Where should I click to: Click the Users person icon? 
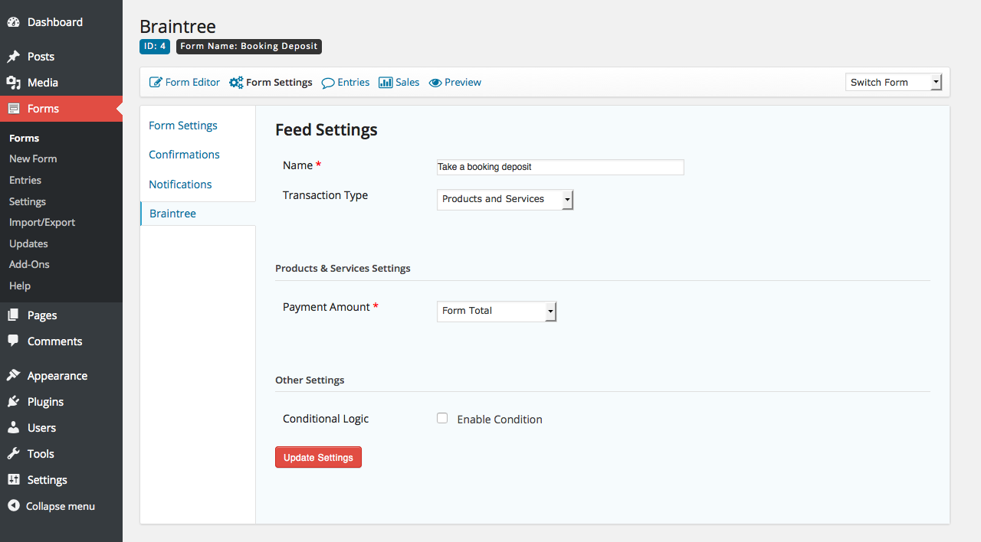13,428
